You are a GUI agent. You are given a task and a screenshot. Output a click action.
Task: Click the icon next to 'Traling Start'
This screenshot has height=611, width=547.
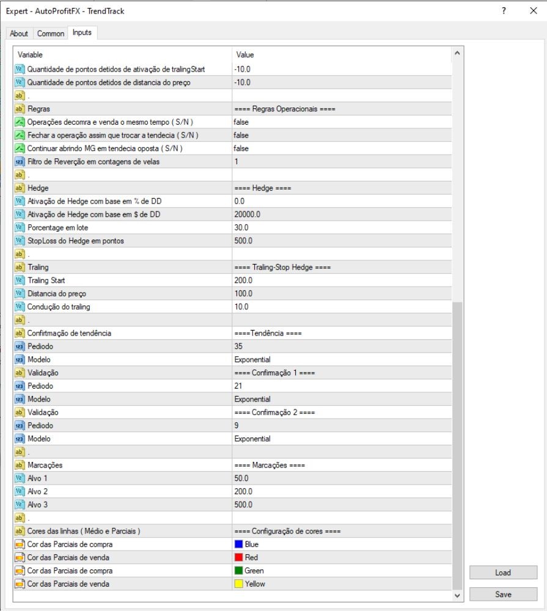click(x=20, y=280)
